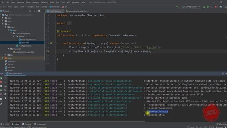Image resolution: width=227 pixels, height=128 pixels.
Task: Click the Debug bug icon in the toolbar
Action: 208,7
